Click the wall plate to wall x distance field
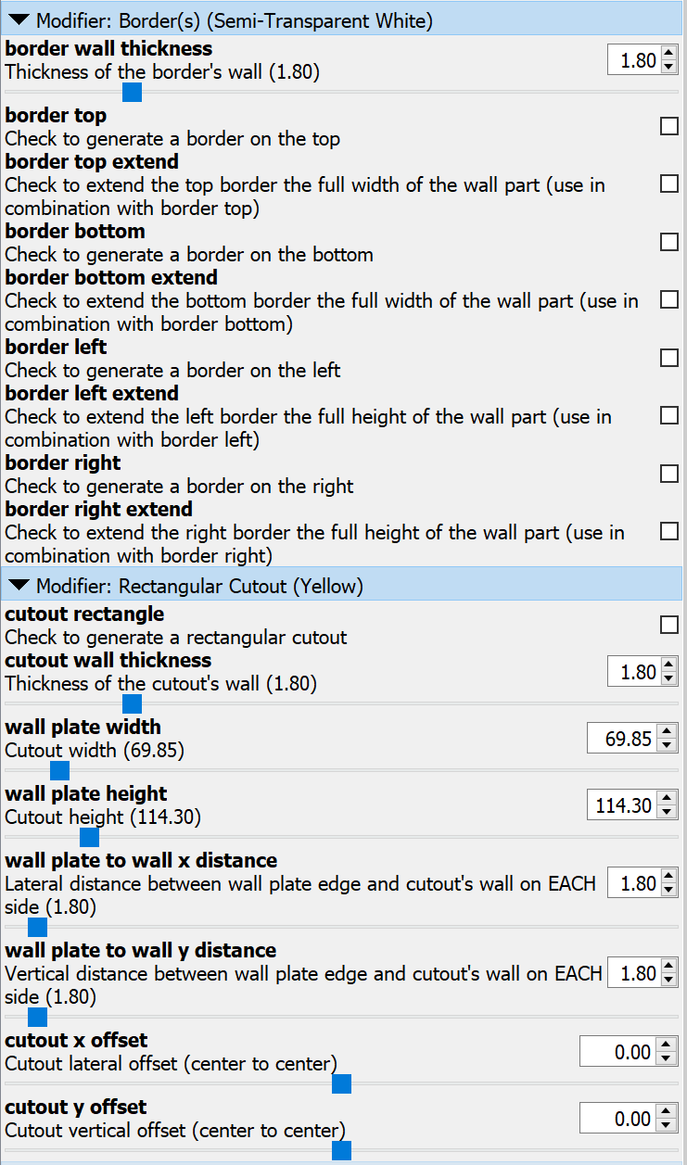This screenshot has width=687, height=1165. (x=633, y=883)
